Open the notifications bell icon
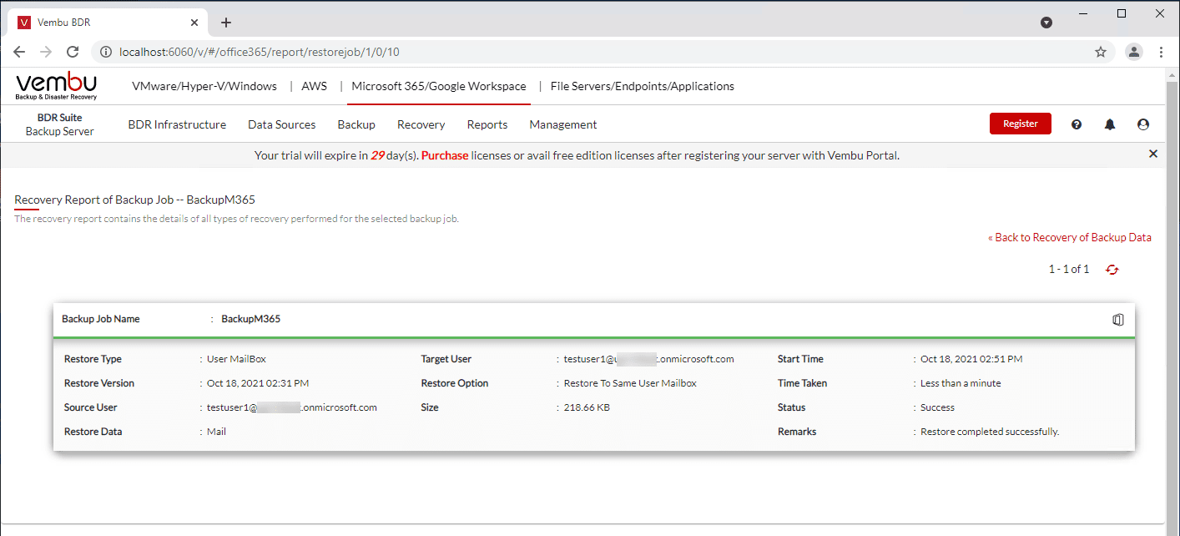This screenshot has height=536, width=1180. point(1110,124)
